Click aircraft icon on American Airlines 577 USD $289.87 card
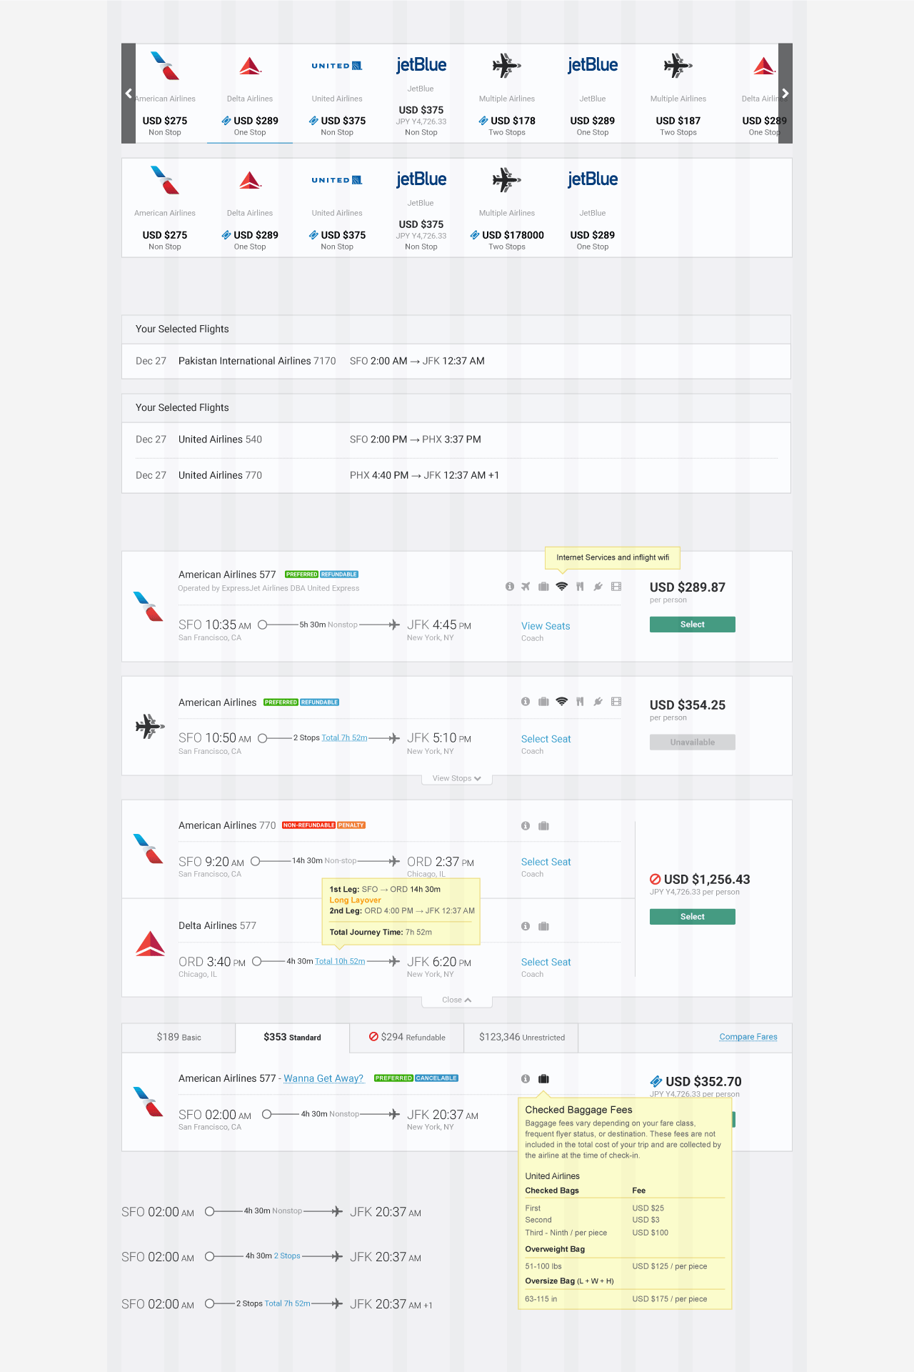This screenshot has width=914, height=1372. coord(526,587)
